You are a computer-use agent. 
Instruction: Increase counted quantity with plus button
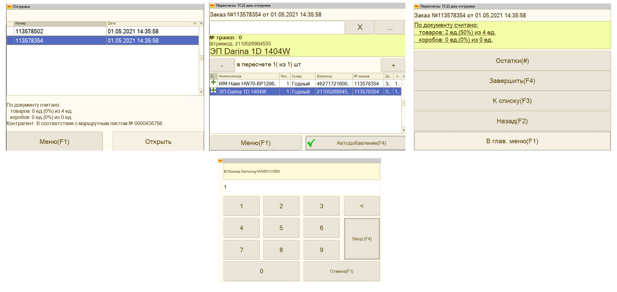(x=393, y=65)
